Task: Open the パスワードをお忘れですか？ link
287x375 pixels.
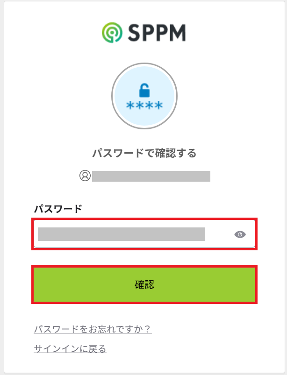Action: (93, 329)
